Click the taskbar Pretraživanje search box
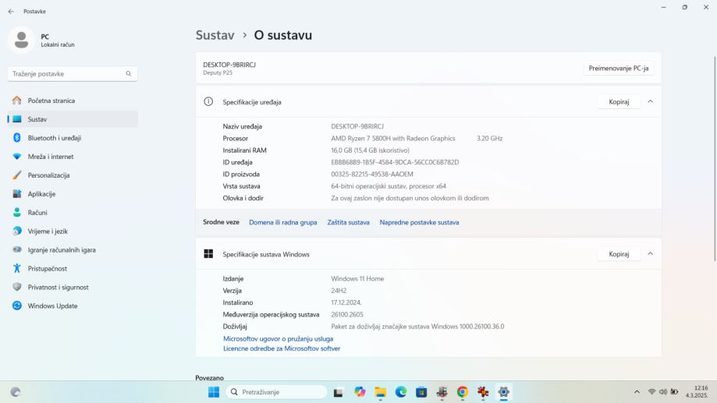This screenshot has height=403, width=717. click(x=276, y=392)
